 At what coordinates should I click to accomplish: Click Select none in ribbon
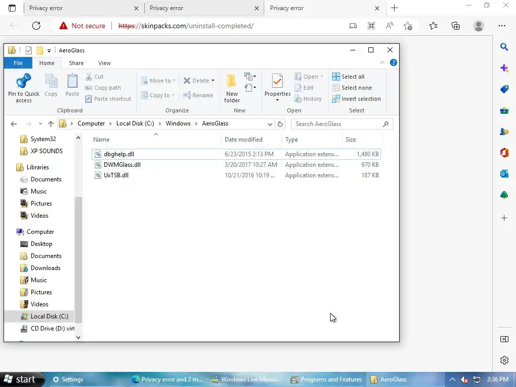pos(352,88)
